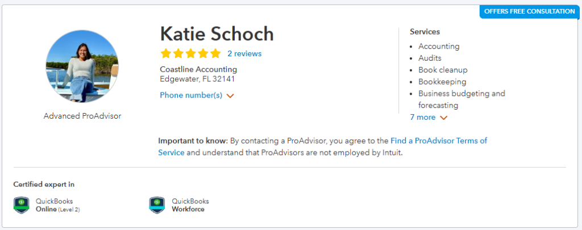Click the QuickBooks Workforce label

[x=190, y=205]
